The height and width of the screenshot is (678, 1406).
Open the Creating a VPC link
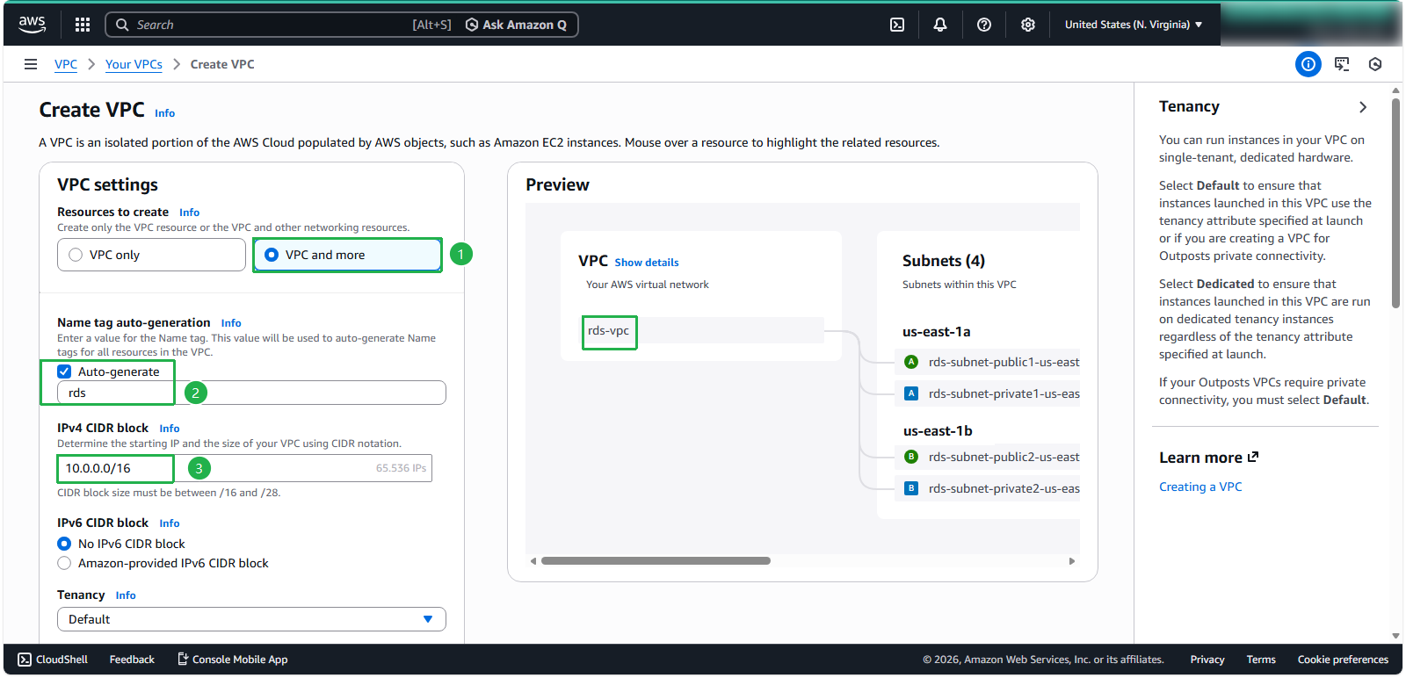coord(1200,487)
